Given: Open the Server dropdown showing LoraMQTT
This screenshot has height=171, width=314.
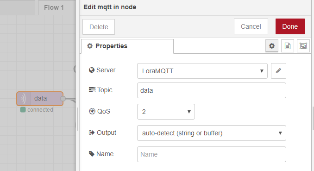Looking at the screenshot, I should coord(202,71).
